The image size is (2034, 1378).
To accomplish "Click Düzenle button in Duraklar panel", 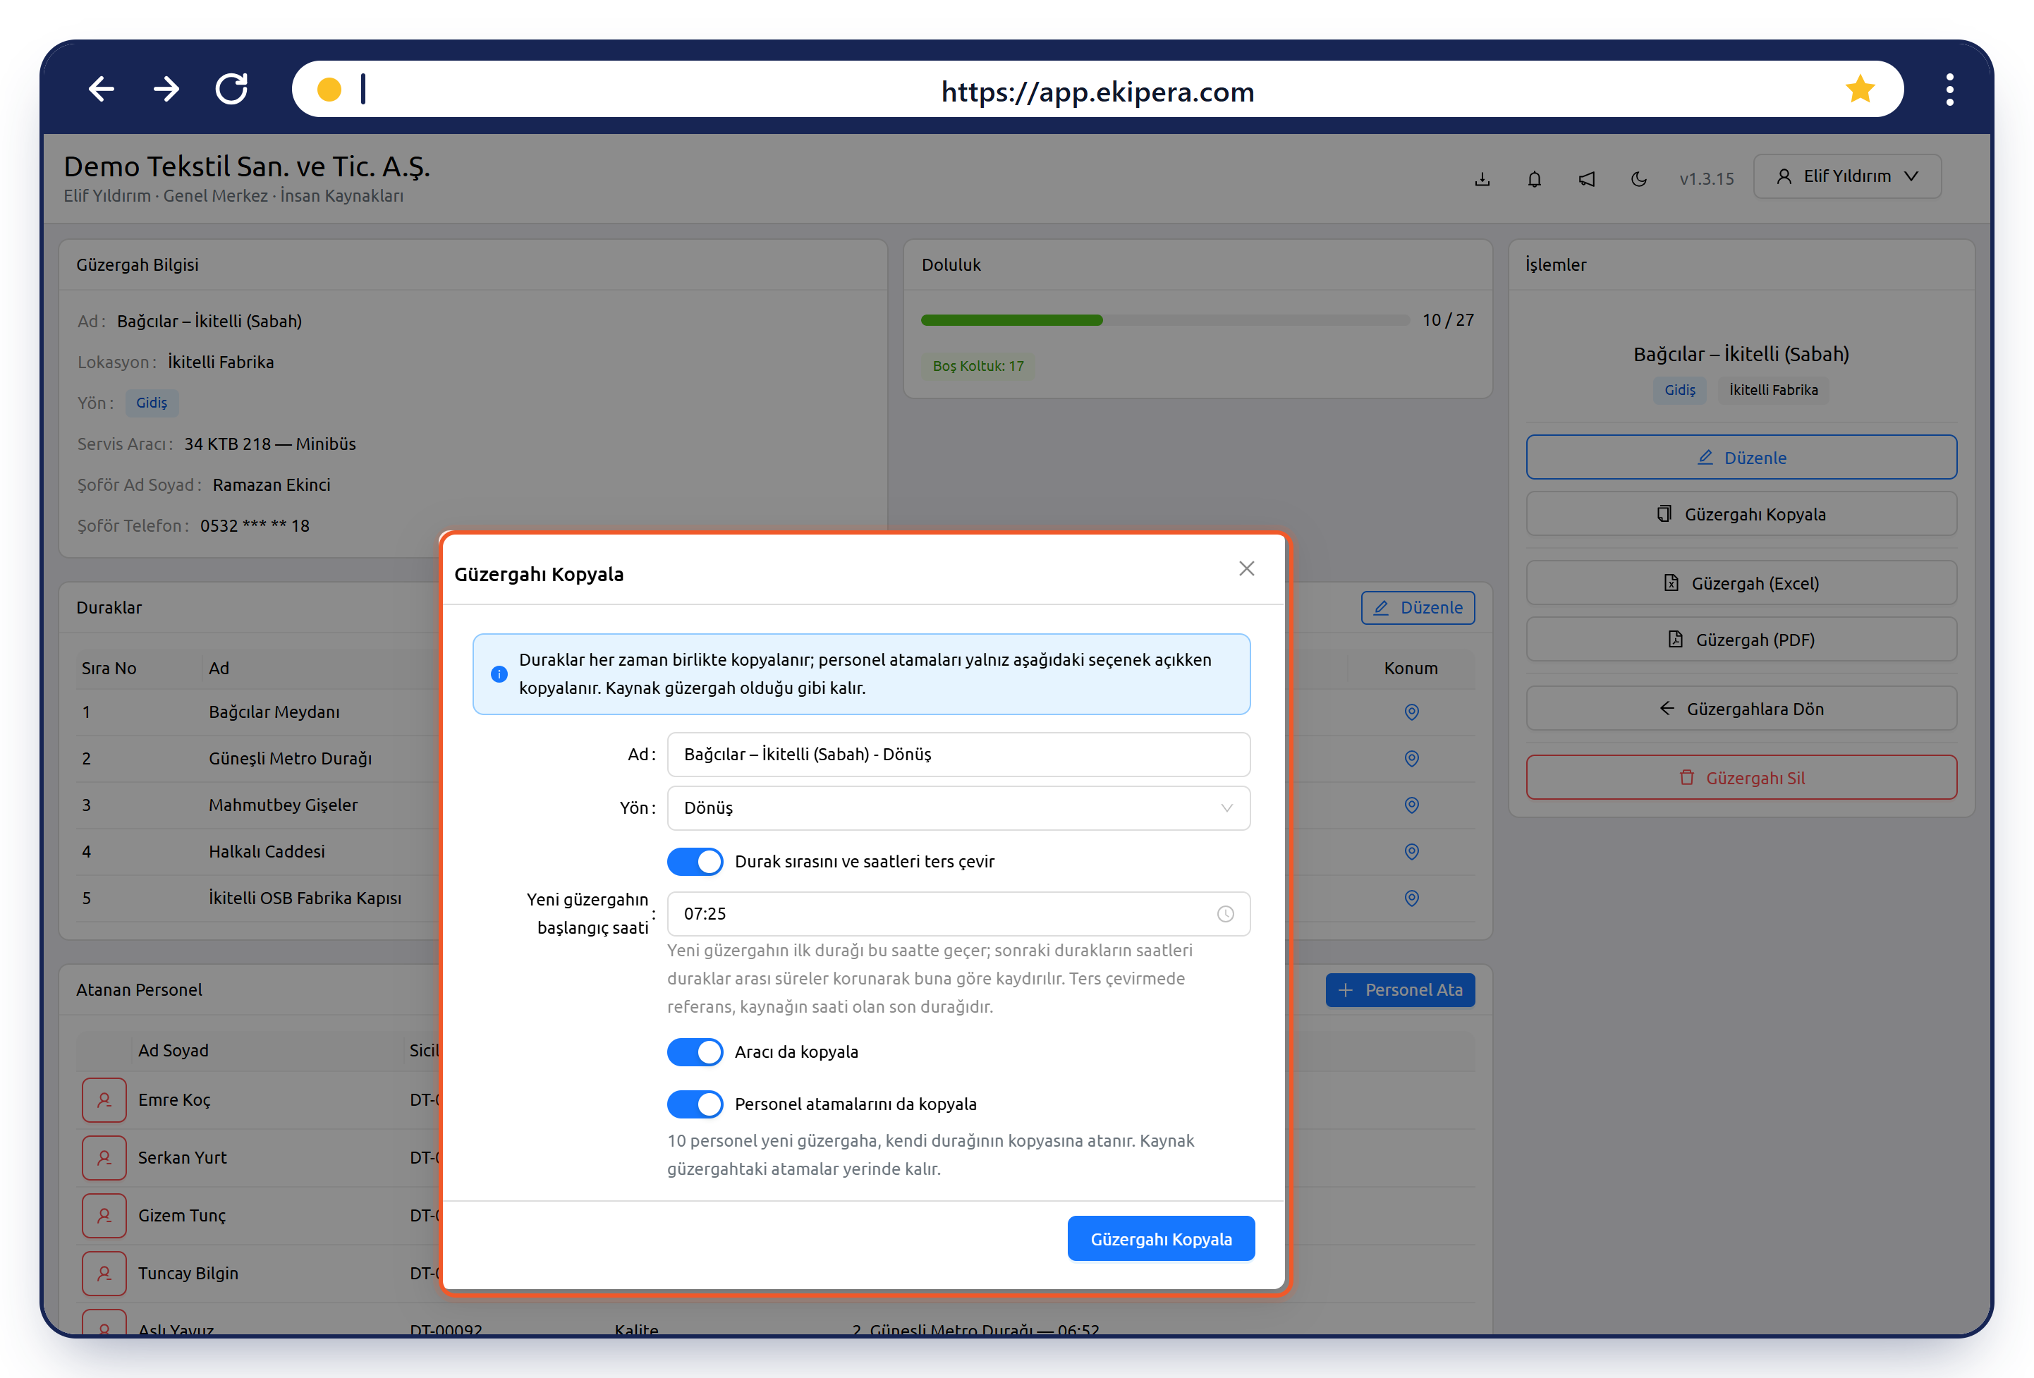I will click(x=1418, y=607).
